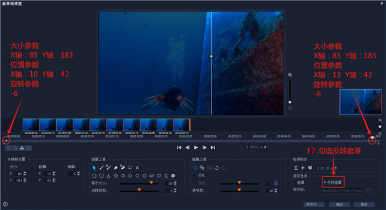386x210 pixels.
Task: Click the preview zoom slider handle
Action: (289, 102)
